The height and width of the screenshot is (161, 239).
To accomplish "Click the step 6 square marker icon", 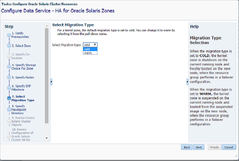I will (9, 88).
